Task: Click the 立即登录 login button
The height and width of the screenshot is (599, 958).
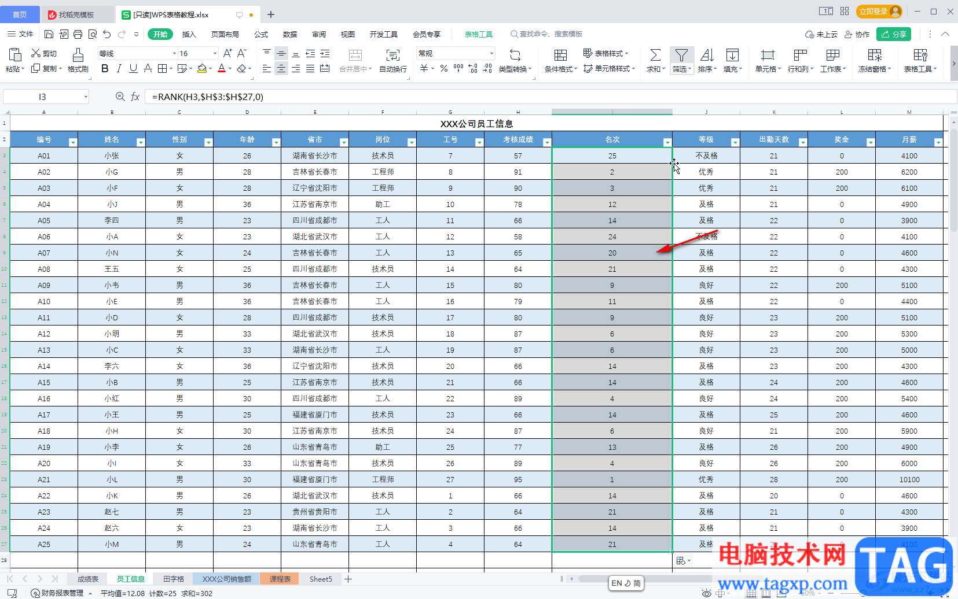Action: 879,11
